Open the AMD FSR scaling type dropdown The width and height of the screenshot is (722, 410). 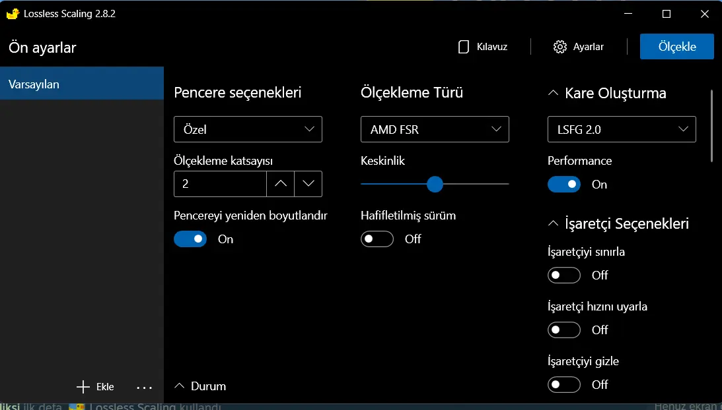(435, 129)
